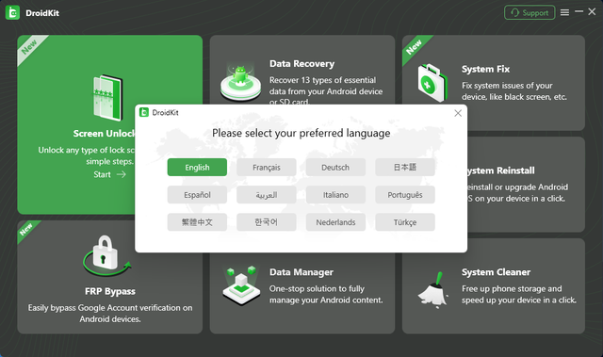Click the Screen Unlock phone icon
Viewport: 603px width, 357px height.
tap(108, 98)
